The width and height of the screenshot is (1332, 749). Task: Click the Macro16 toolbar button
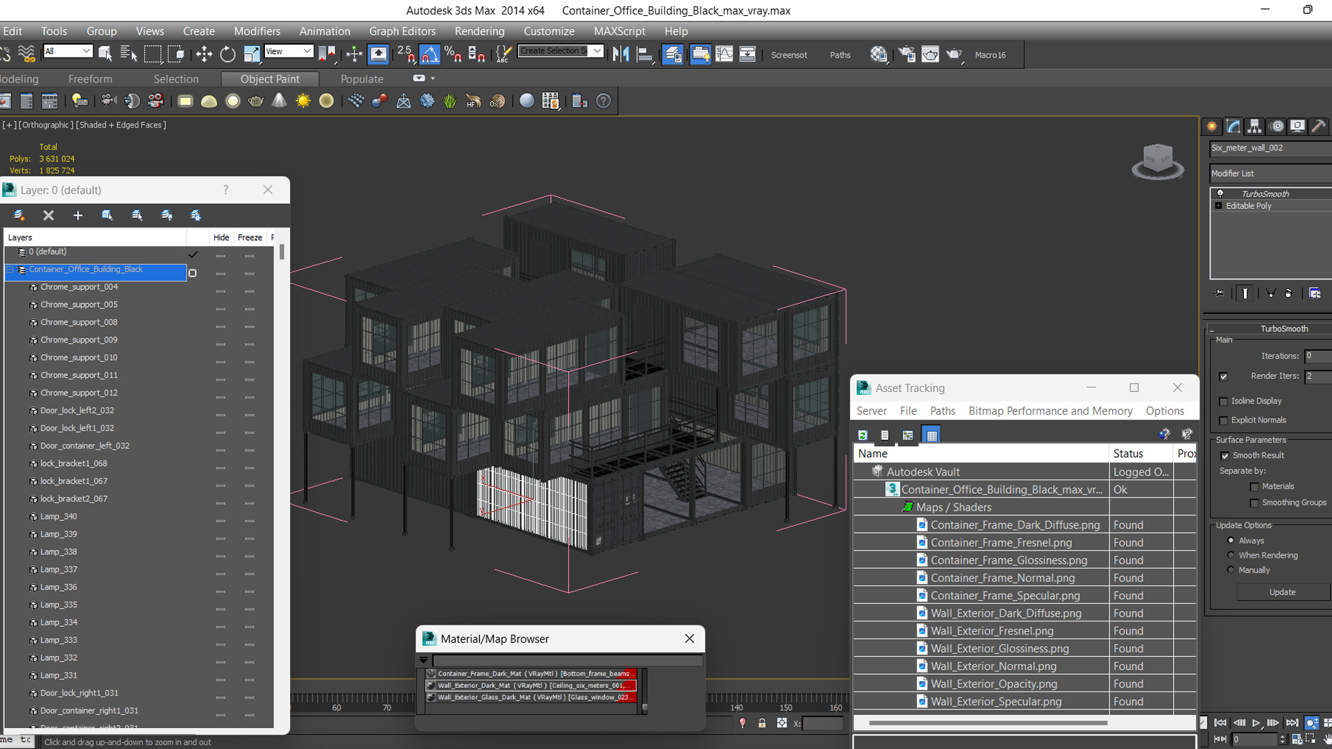coord(990,55)
